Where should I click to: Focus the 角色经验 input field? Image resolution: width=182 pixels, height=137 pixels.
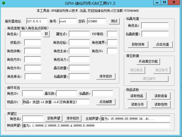(x=79, y=42)
